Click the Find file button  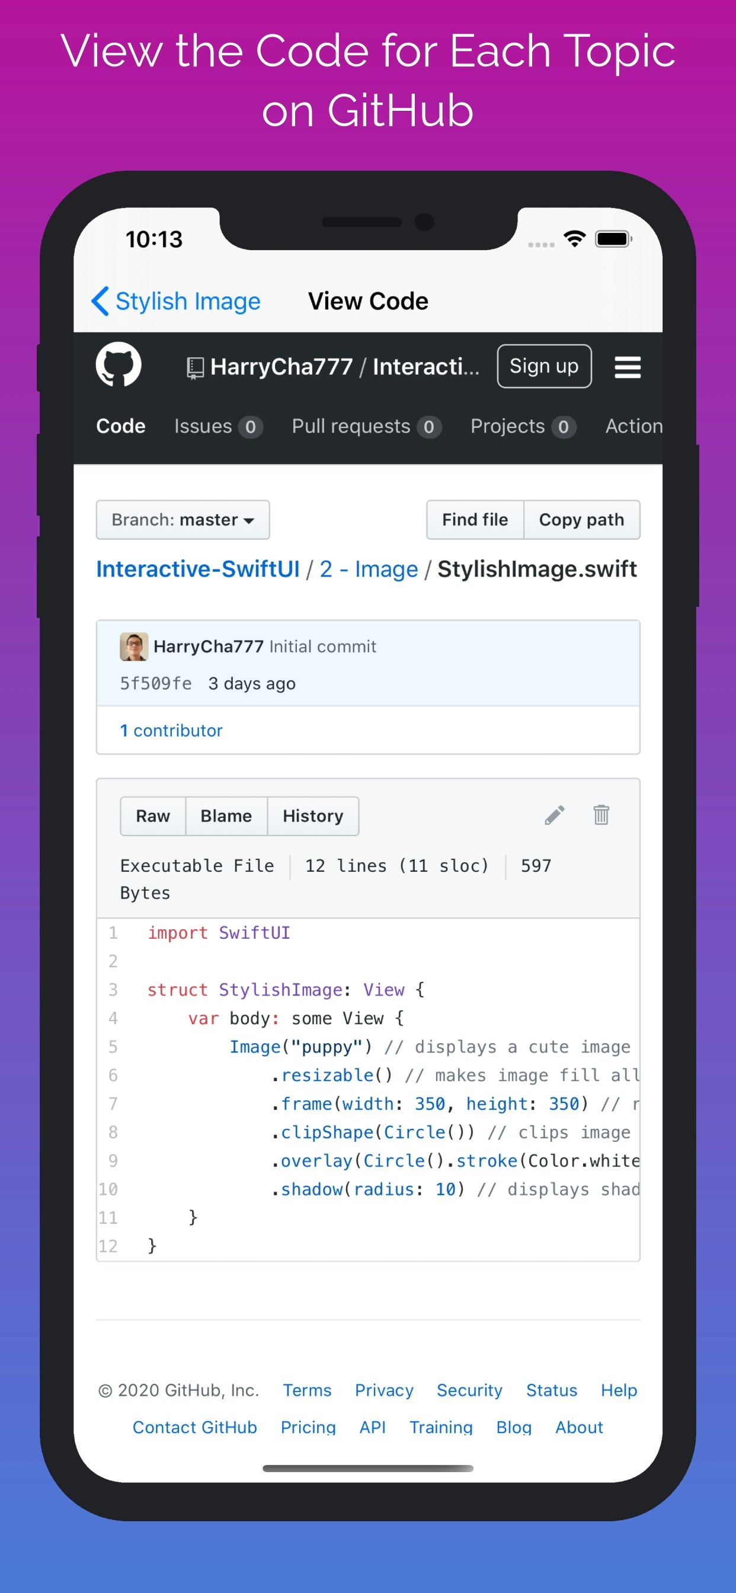[x=475, y=520]
